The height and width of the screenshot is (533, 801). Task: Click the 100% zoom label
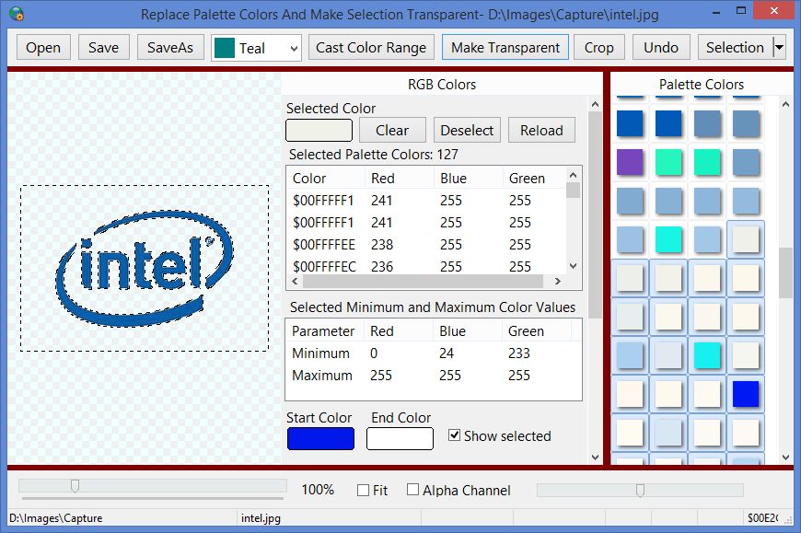[318, 490]
